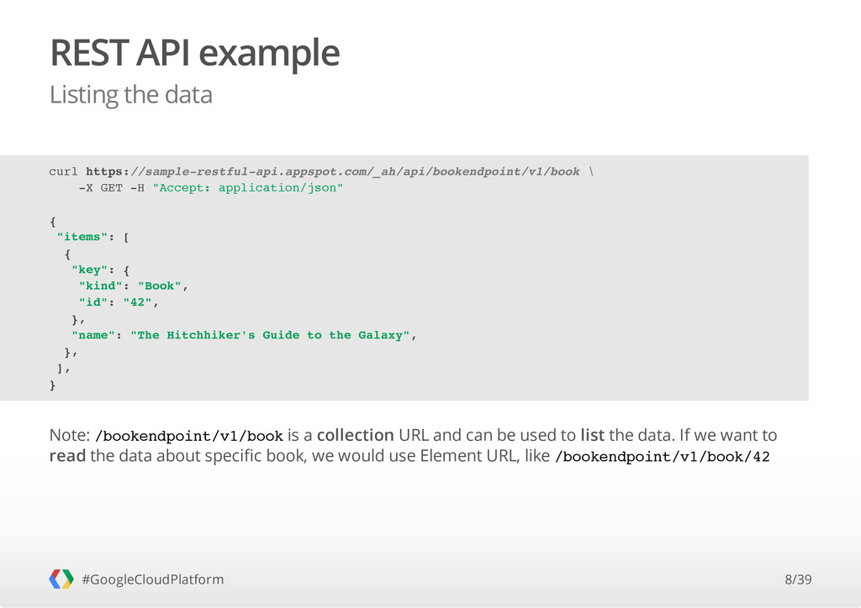Click the #GoogleCloudPlatform hashtag text
This screenshot has width=861, height=608.
tap(153, 579)
